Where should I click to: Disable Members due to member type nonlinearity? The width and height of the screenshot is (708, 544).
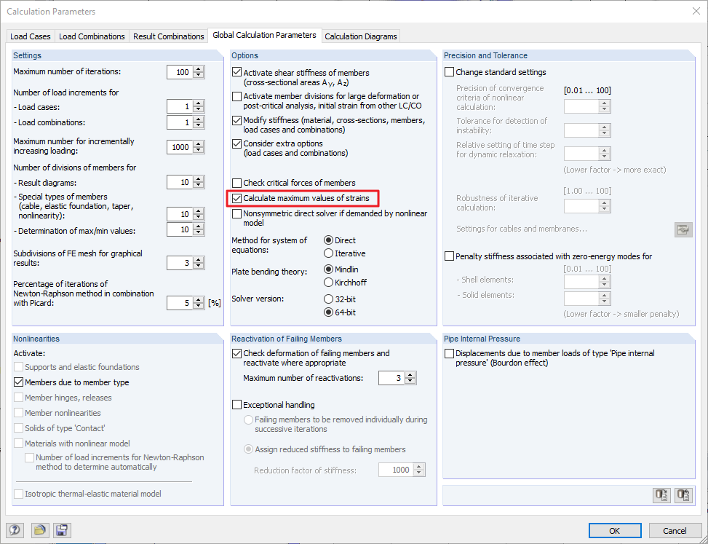[17, 382]
